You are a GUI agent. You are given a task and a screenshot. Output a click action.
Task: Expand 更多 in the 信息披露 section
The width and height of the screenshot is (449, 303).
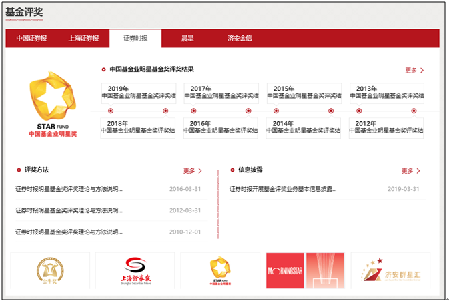click(x=410, y=171)
